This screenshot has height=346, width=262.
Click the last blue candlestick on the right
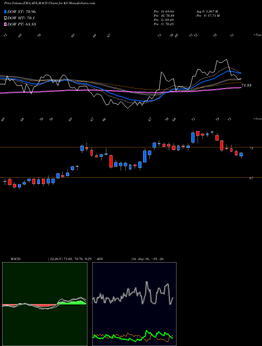click(x=241, y=155)
